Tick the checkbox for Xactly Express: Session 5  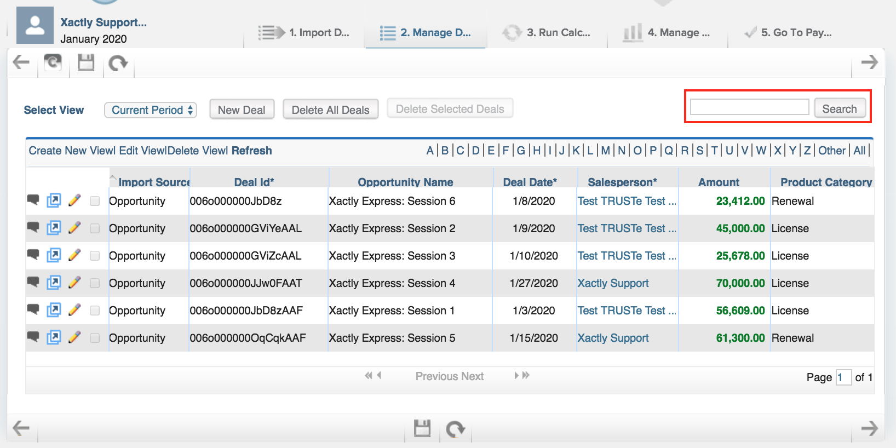tap(95, 338)
